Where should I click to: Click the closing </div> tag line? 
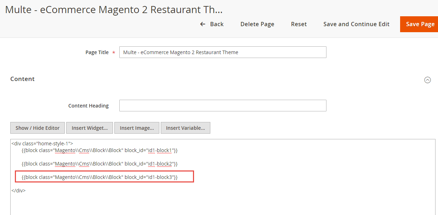(x=18, y=190)
